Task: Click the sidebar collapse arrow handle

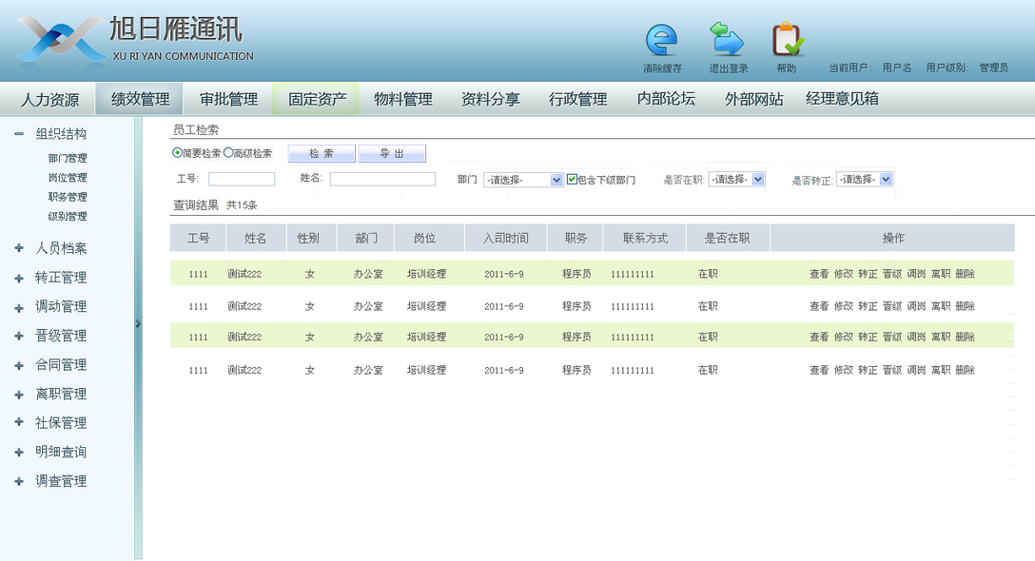Action: click(138, 323)
